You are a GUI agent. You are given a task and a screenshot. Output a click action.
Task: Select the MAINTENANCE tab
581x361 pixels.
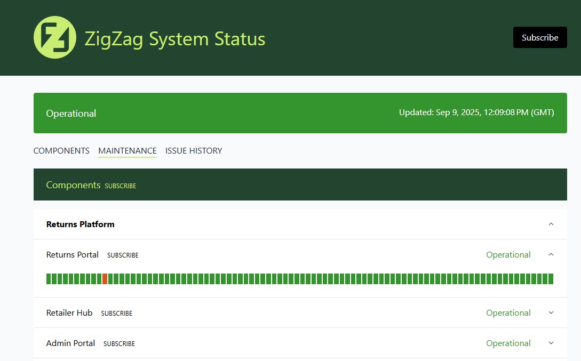(x=127, y=151)
